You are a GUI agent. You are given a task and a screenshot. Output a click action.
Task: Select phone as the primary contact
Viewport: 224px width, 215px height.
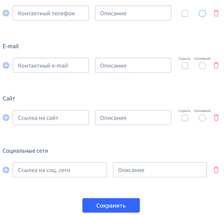point(202,13)
